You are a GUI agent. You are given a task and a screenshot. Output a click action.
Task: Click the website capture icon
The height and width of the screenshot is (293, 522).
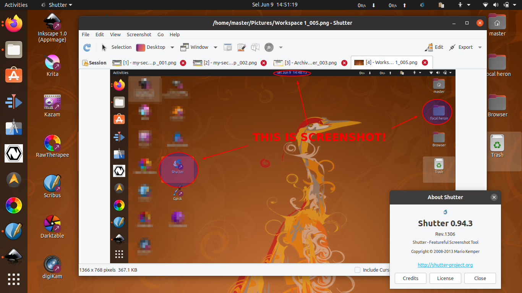point(269,47)
